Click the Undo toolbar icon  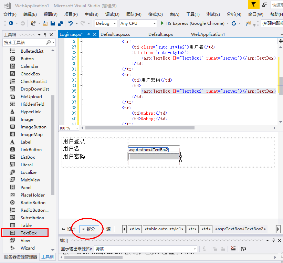click(71, 23)
